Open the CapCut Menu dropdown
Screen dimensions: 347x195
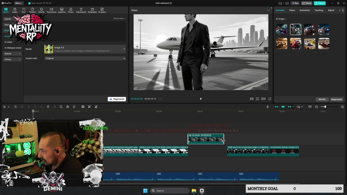[x=19, y=3]
